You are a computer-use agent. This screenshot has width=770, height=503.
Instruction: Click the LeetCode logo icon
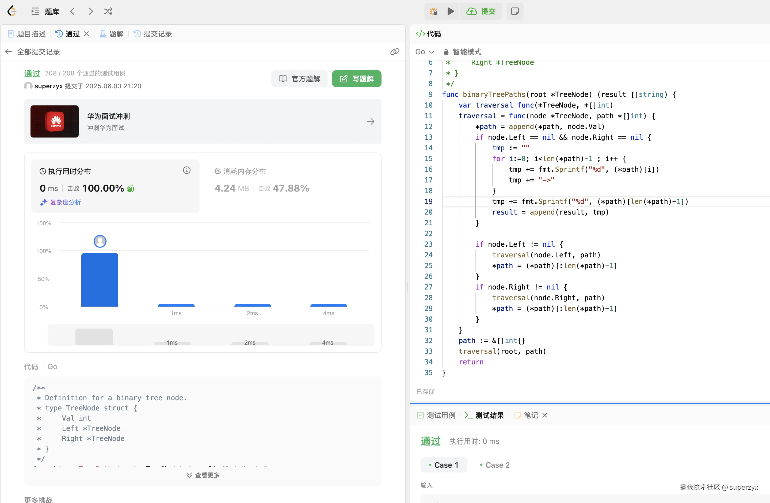coord(12,11)
